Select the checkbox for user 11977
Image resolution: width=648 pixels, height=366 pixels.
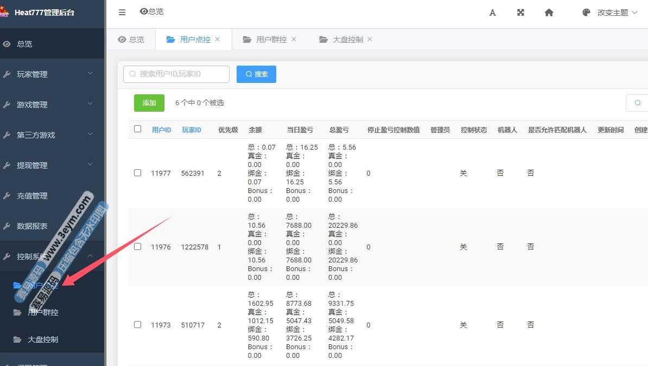[x=137, y=173]
